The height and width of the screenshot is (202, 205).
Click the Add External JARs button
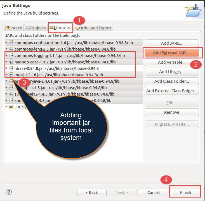click(x=172, y=53)
